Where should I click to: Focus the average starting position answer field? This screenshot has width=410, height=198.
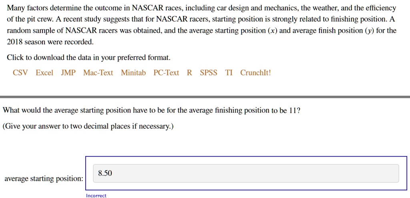pos(246,173)
